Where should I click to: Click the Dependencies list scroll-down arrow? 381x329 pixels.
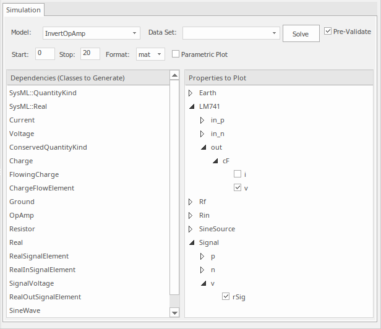tap(175, 312)
